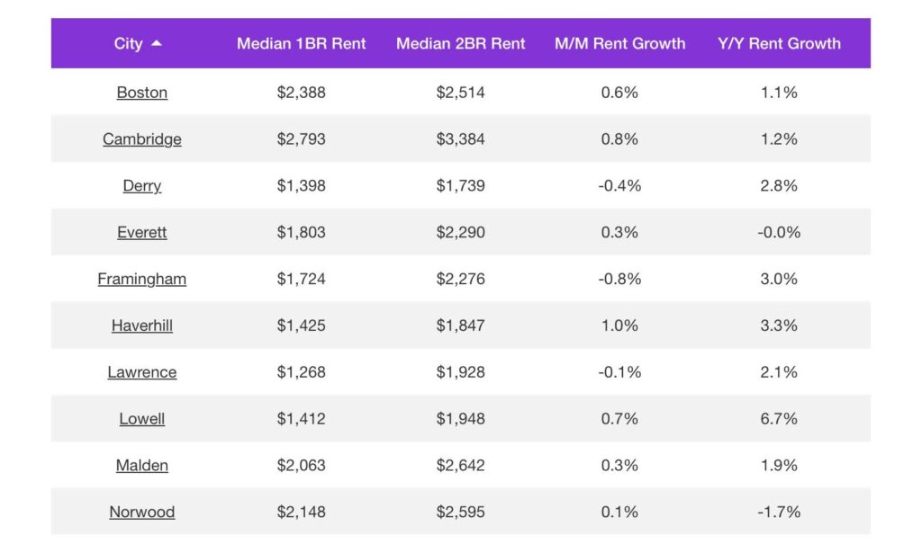Open the Malden city link
Viewport: 922px width, 544px height.
[x=142, y=466]
